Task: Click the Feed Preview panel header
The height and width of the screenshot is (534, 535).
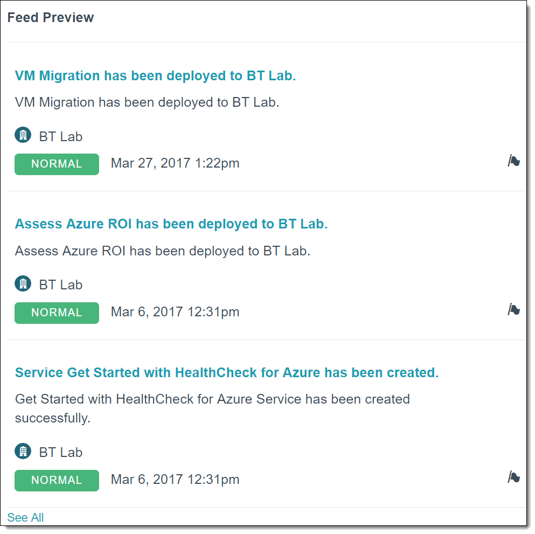Action: (x=51, y=17)
